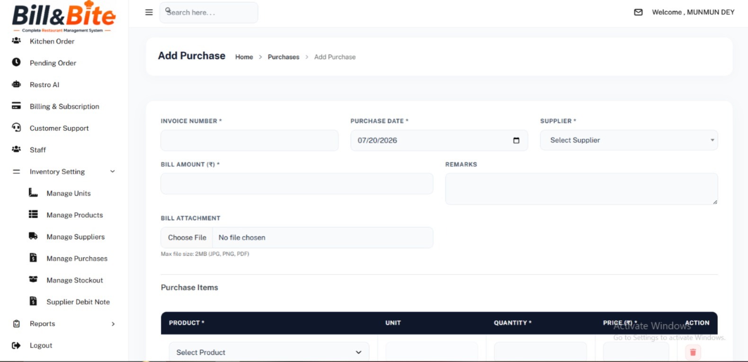Click the Manage Stockout box icon
The image size is (748, 362).
click(33, 279)
